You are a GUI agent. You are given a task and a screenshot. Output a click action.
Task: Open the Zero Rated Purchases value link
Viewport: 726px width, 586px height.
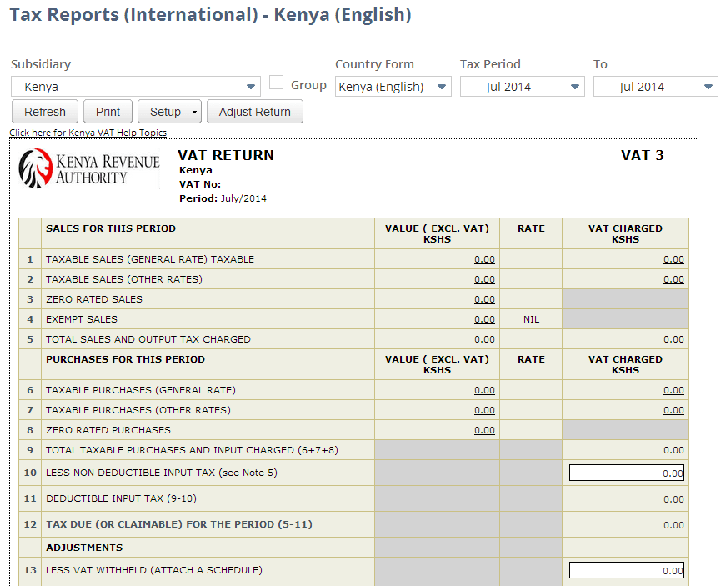pos(484,429)
